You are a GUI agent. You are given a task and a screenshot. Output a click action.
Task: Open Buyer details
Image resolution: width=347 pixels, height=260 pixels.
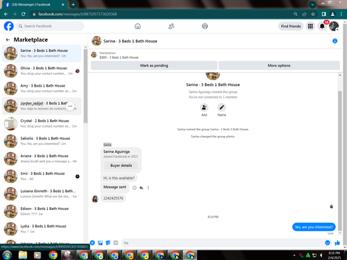(x=121, y=166)
